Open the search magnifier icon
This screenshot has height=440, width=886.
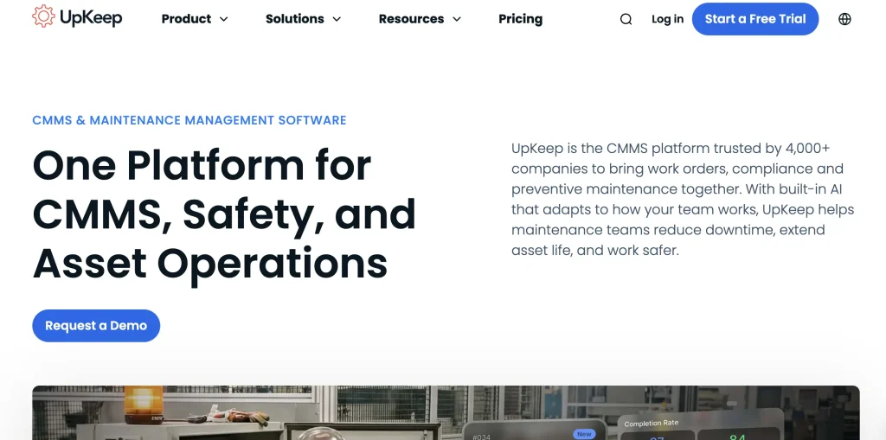click(x=626, y=19)
